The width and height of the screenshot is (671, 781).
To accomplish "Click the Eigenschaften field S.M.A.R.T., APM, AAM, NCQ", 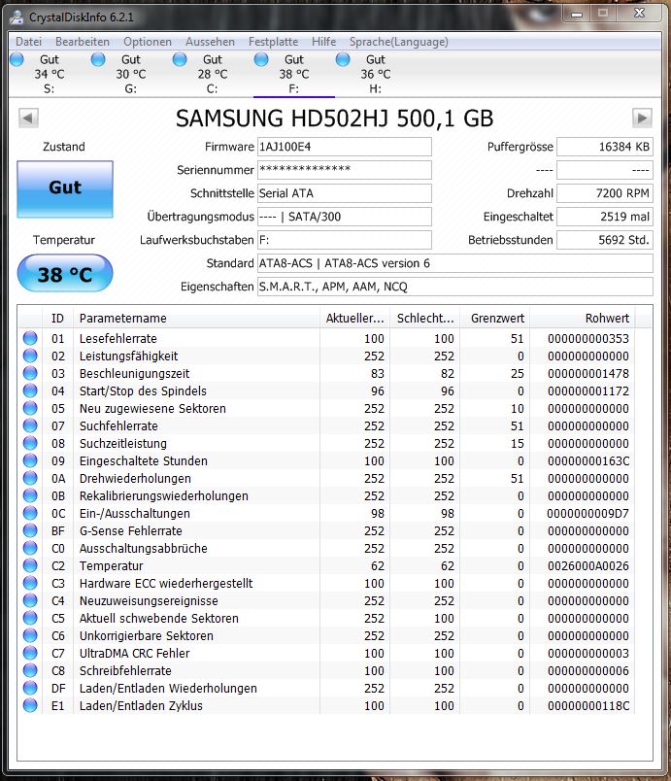I will (x=455, y=287).
